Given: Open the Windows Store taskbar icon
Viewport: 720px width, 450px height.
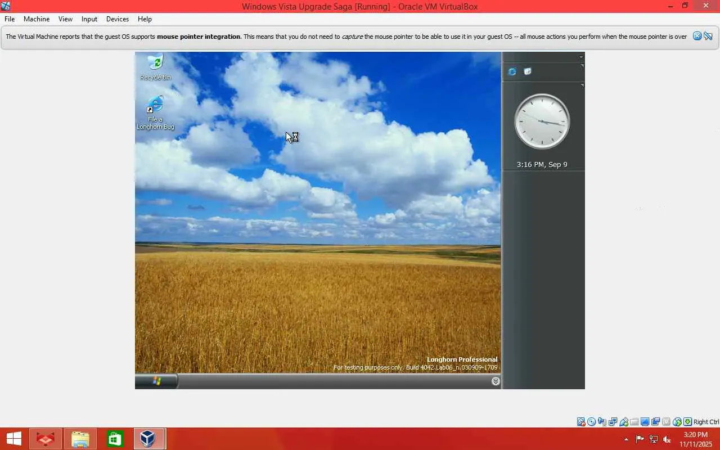Looking at the screenshot, I should coord(115,439).
